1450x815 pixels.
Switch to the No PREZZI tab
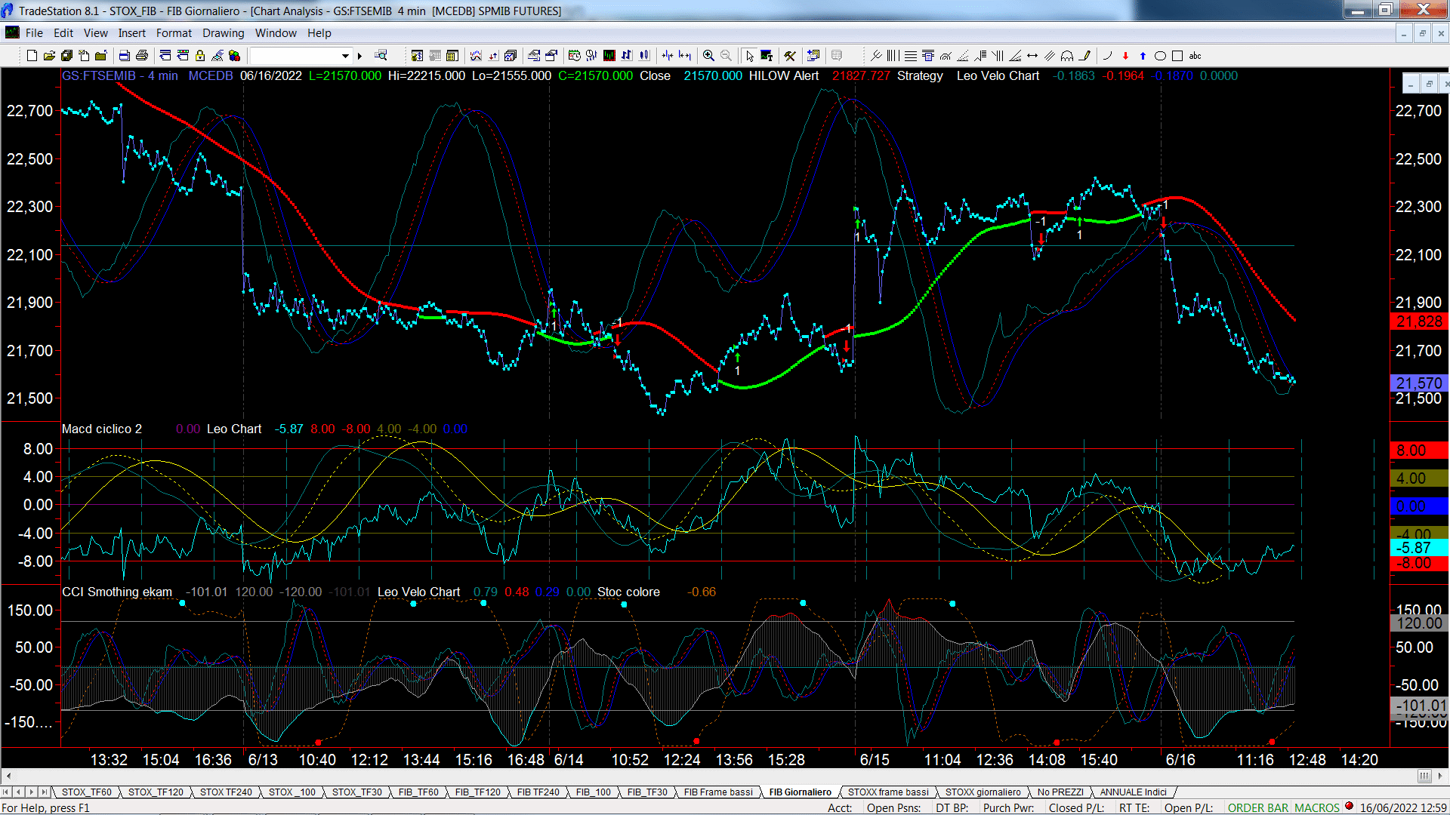[1060, 792]
